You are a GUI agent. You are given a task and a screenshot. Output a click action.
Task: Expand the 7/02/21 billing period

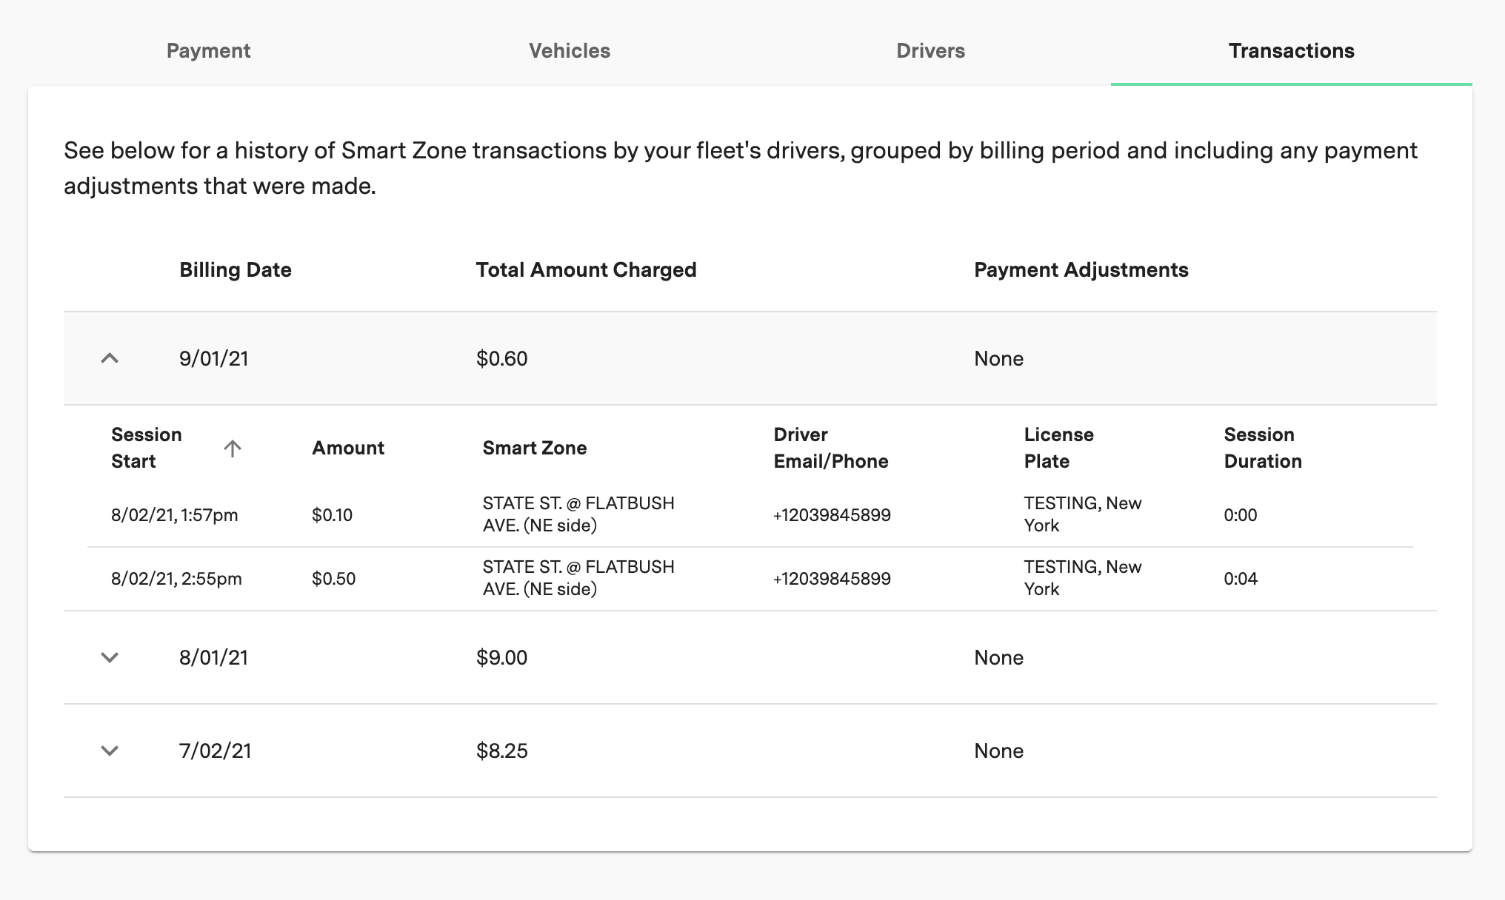(x=110, y=751)
